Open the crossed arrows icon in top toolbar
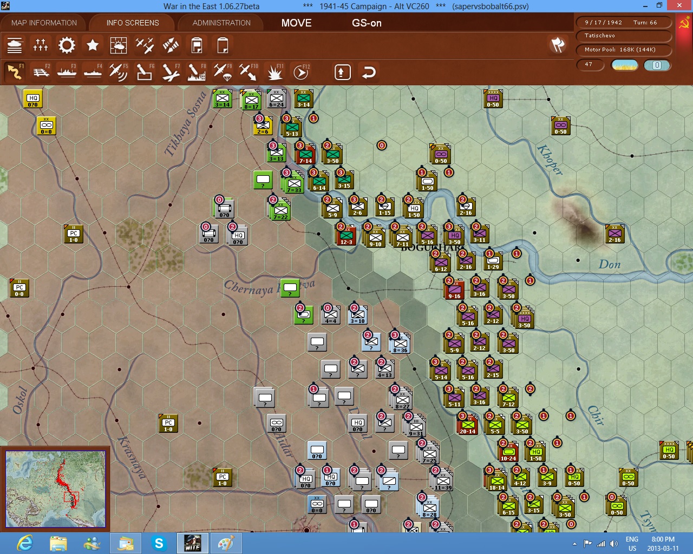 coord(171,45)
